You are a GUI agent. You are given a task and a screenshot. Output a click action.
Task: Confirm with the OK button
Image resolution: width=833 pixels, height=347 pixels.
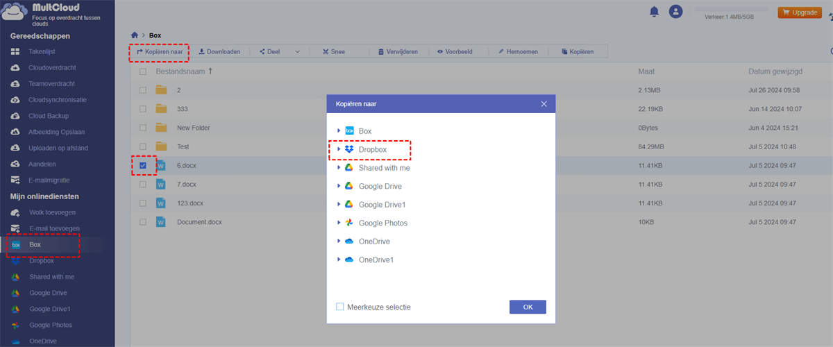click(x=528, y=307)
